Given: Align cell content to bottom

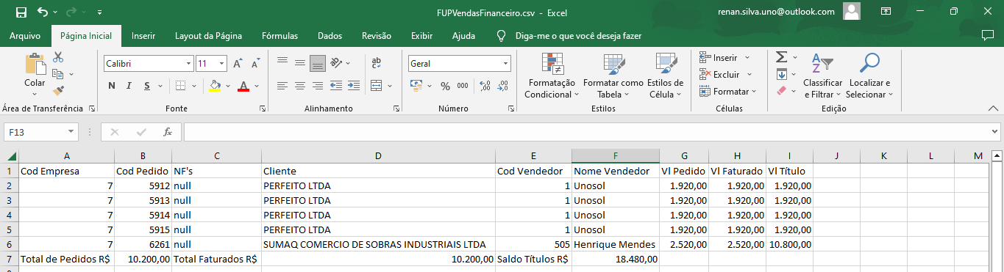Looking at the screenshot, I should pos(318,64).
